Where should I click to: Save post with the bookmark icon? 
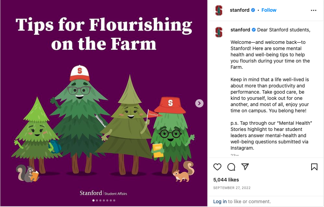pyautogui.click(x=314, y=167)
